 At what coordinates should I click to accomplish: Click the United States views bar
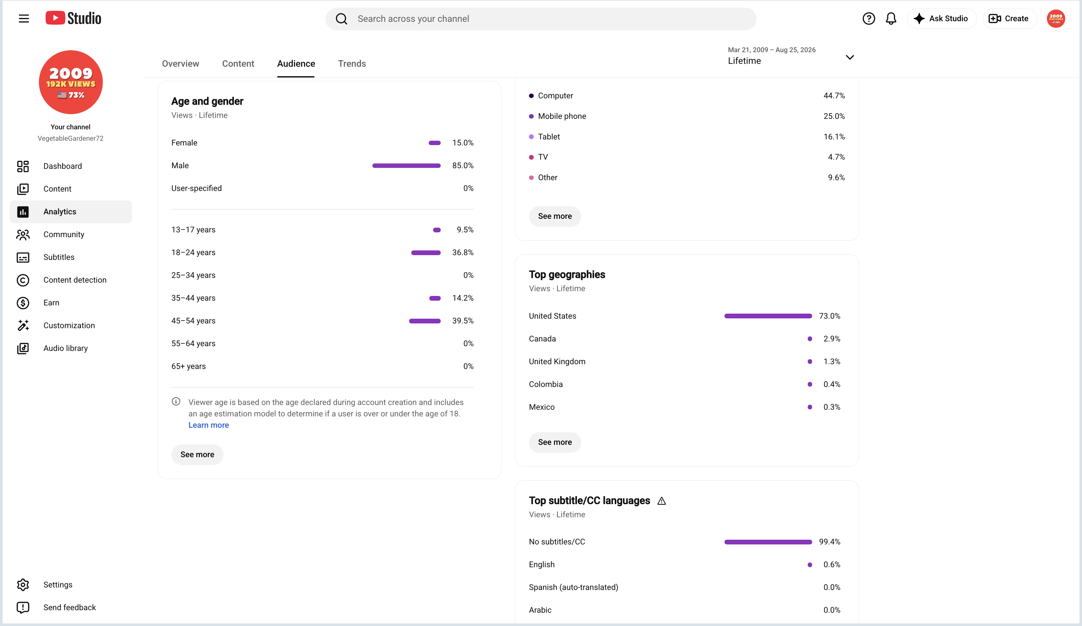pyautogui.click(x=768, y=316)
